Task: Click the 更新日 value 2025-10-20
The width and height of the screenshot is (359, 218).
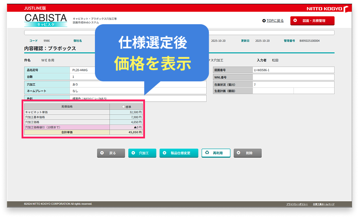Action: [262, 41]
